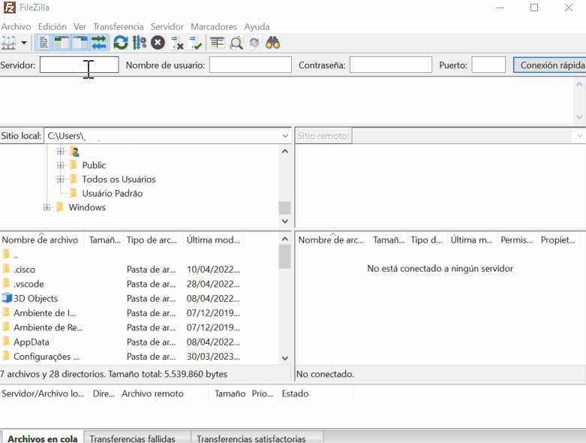This screenshot has width=586, height=443.
Task: Toggle directory comparison icon
Action: point(236,43)
